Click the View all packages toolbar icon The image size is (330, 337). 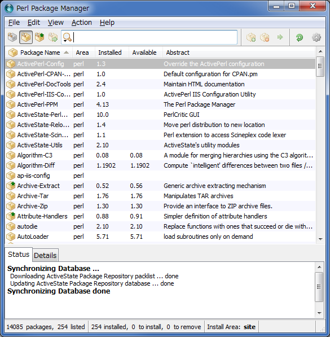click(x=12, y=37)
